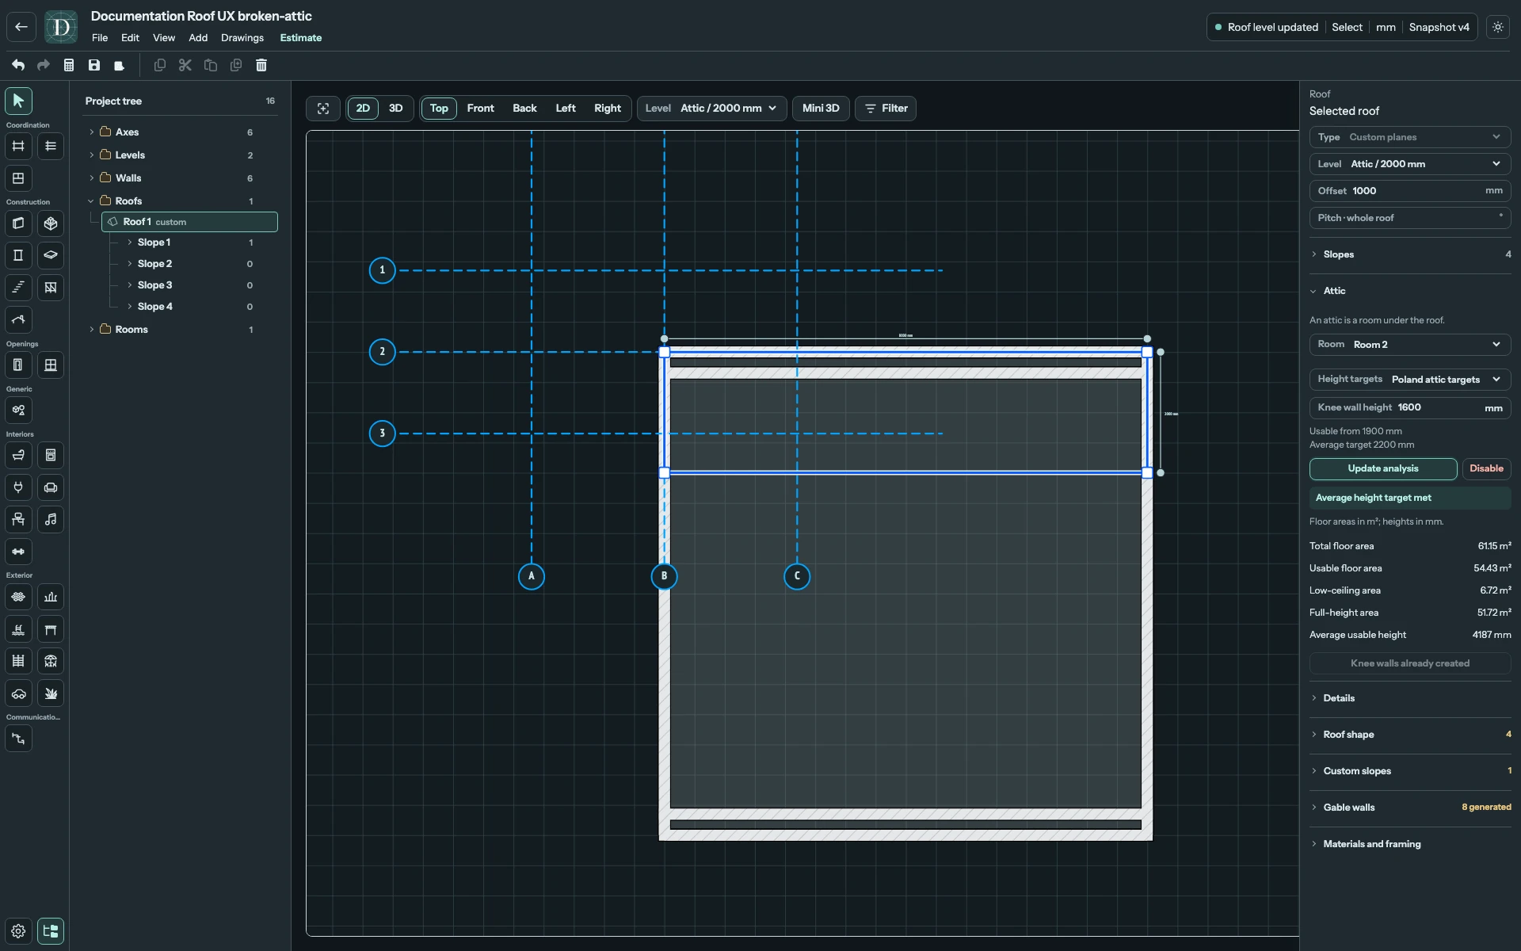Open the roof Type Custom planes dropdown
The height and width of the screenshot is (951, 1521).
point(1409,137)
